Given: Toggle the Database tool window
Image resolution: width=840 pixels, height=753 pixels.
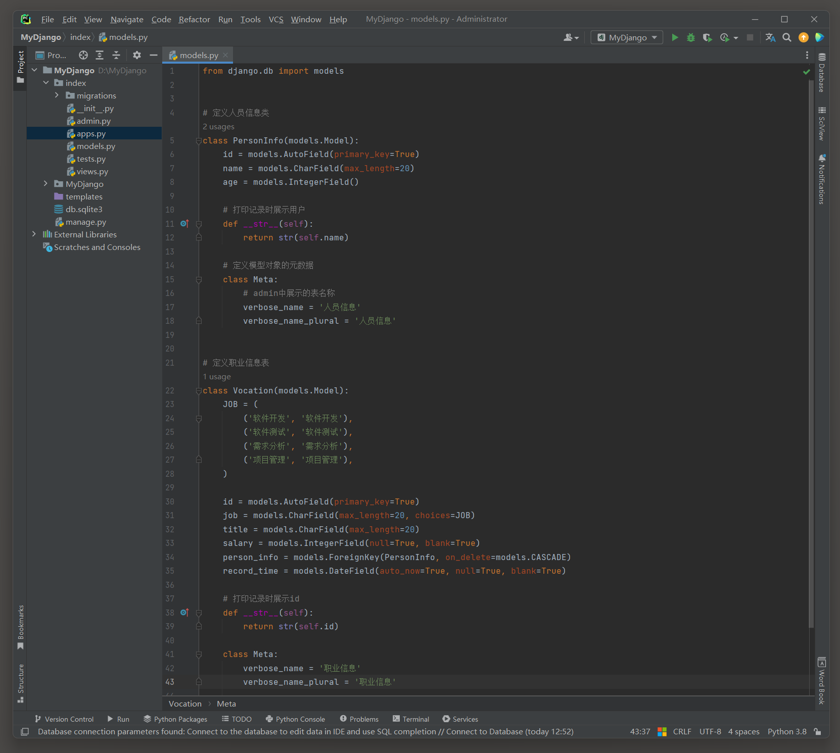Looking at the screenshot, I should point(822,72).
